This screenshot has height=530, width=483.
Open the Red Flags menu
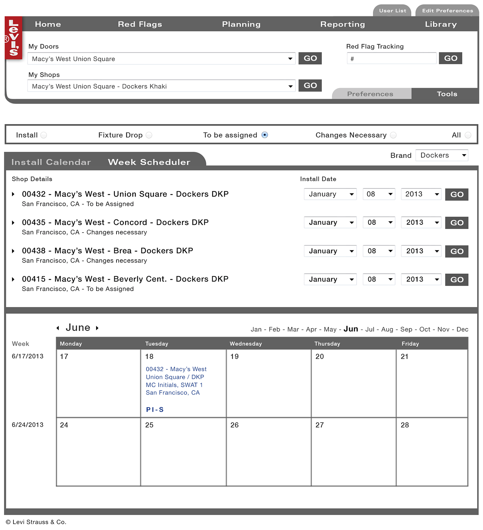[x=140, y=24]
